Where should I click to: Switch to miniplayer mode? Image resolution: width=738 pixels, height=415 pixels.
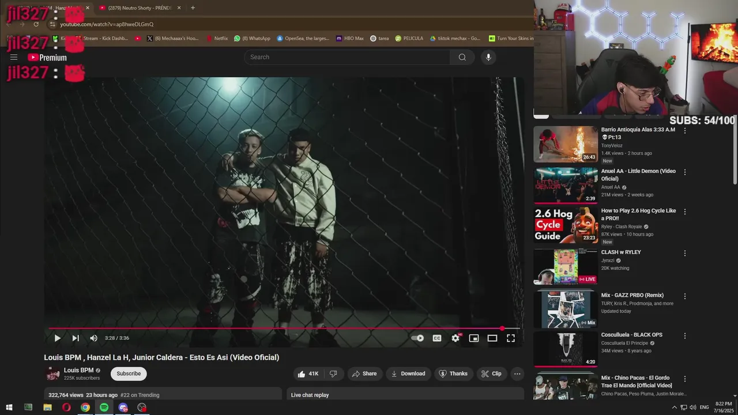(x=474, y=338)
